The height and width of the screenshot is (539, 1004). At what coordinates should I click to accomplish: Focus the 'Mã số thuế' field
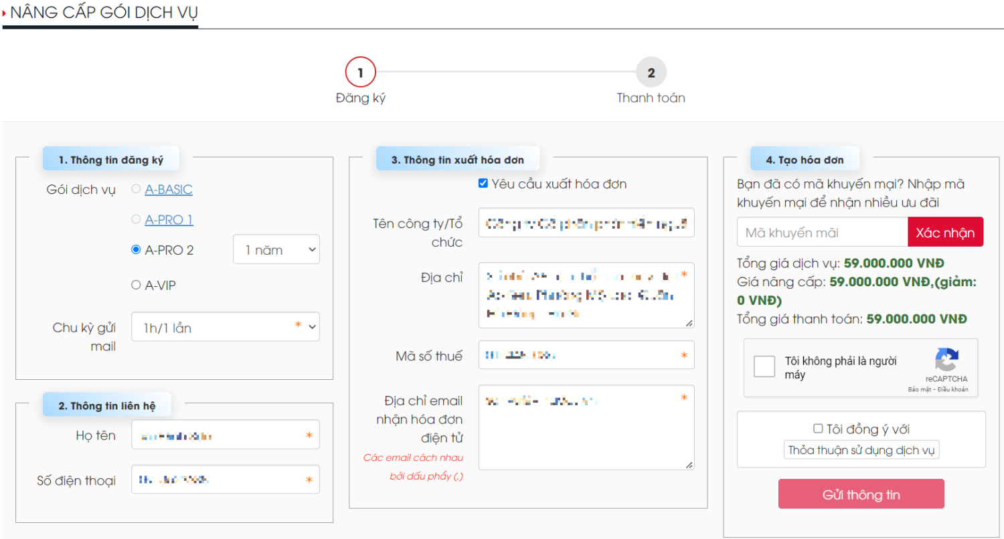(x=586, y=355)
